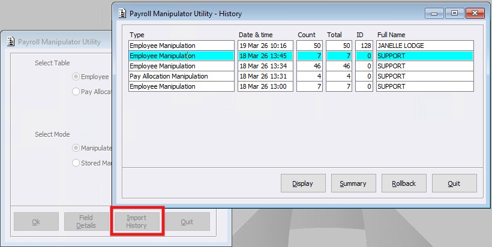Open Field Details
The height and width of the screenshot is (247, 492).
tap(86, 222)
